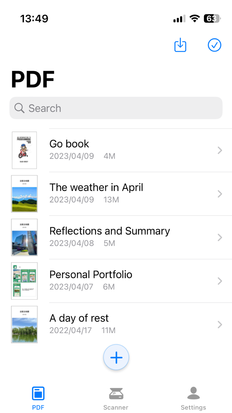Tap the Personal Portfolio thumbnail
Image resolution: width=232 pixels, height=413 pixels.
pyautogui.click(x=24, y=281)
